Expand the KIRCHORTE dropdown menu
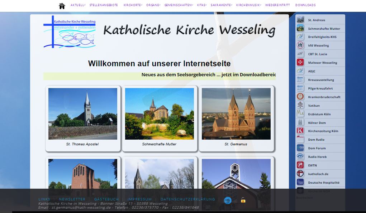The image size is (366, 213). pyautogui.click(x=133, y=5)
